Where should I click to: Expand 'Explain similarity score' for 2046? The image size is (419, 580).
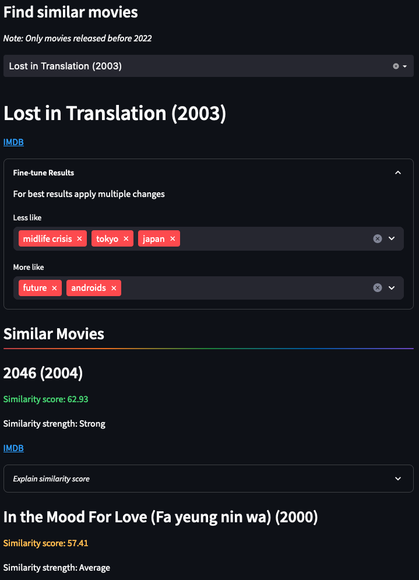click(x=398, y=479)
